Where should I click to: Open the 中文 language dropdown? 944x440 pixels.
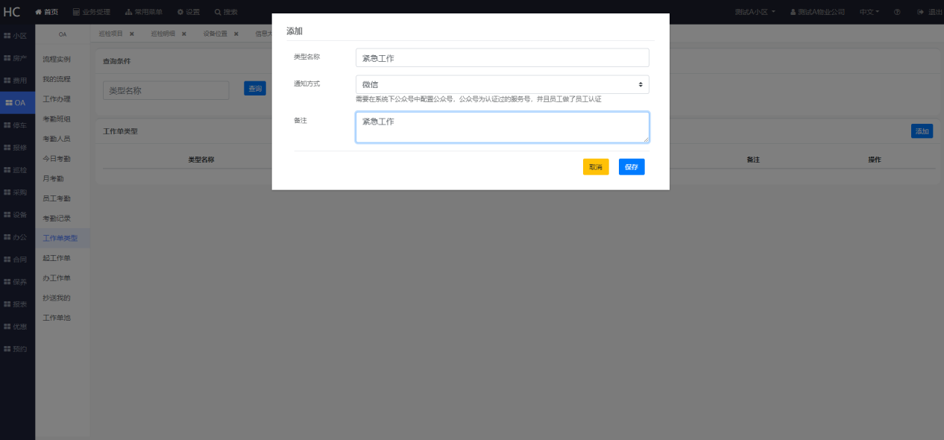(869, 12)
